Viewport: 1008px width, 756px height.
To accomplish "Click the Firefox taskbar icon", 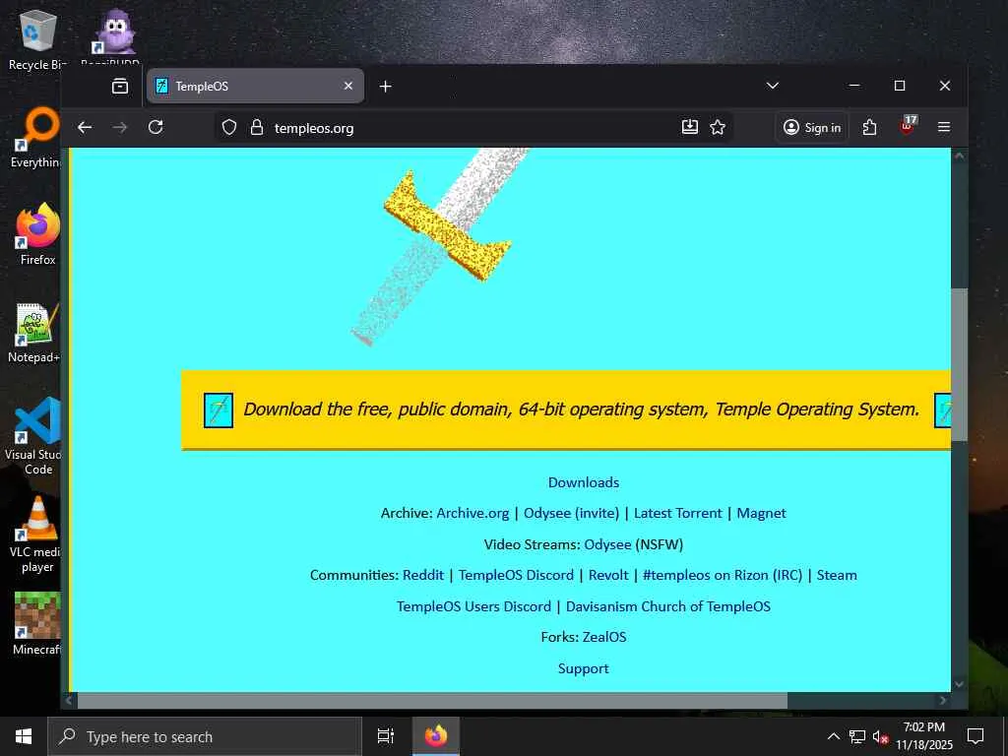I will pyautogui.click(x=436, y=736).
